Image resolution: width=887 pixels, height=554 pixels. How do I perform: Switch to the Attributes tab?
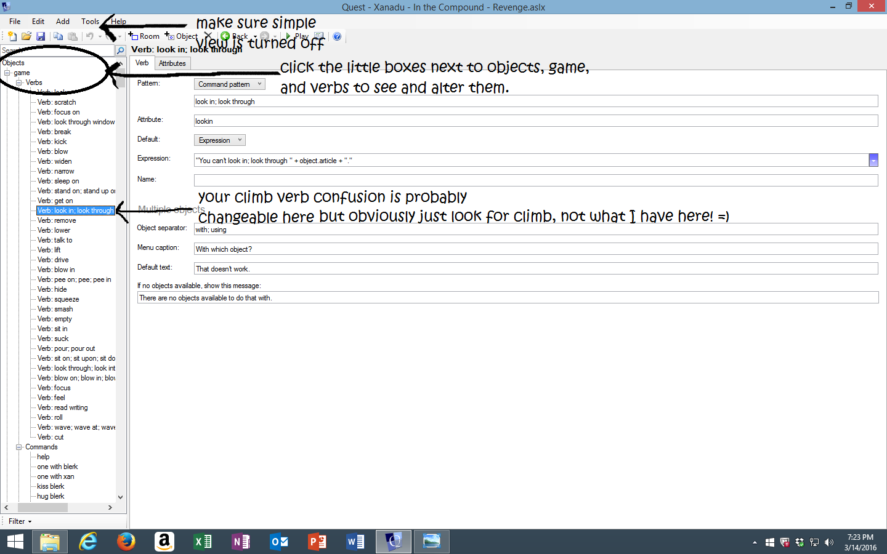(x=172, y=63)
